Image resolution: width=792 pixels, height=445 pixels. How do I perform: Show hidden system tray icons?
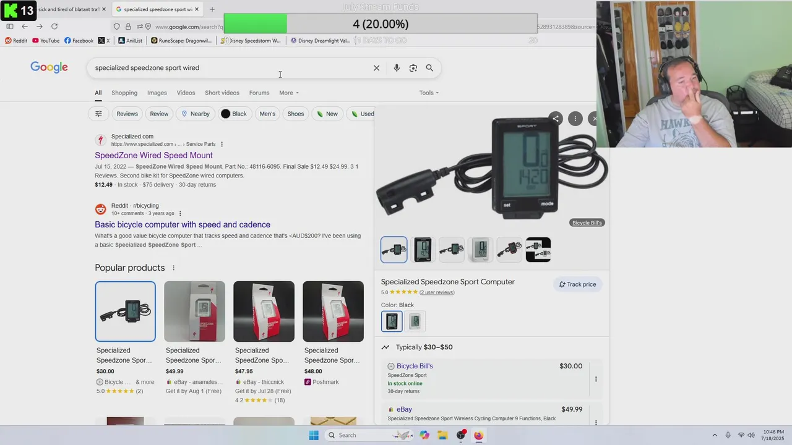715,435
